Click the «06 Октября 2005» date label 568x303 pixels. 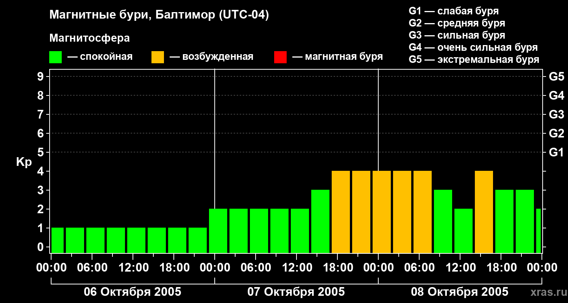click(x=133, y=292)
